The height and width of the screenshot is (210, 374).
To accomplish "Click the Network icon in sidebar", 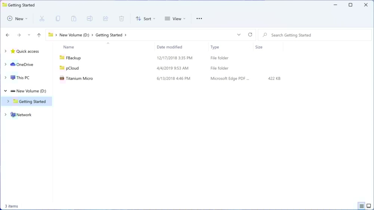I will point(13,115).
